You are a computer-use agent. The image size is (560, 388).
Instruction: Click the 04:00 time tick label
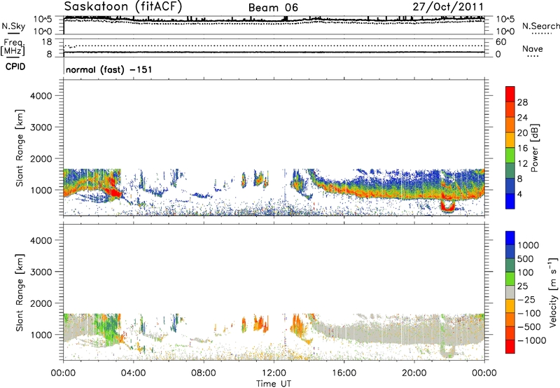coord(133,373)
